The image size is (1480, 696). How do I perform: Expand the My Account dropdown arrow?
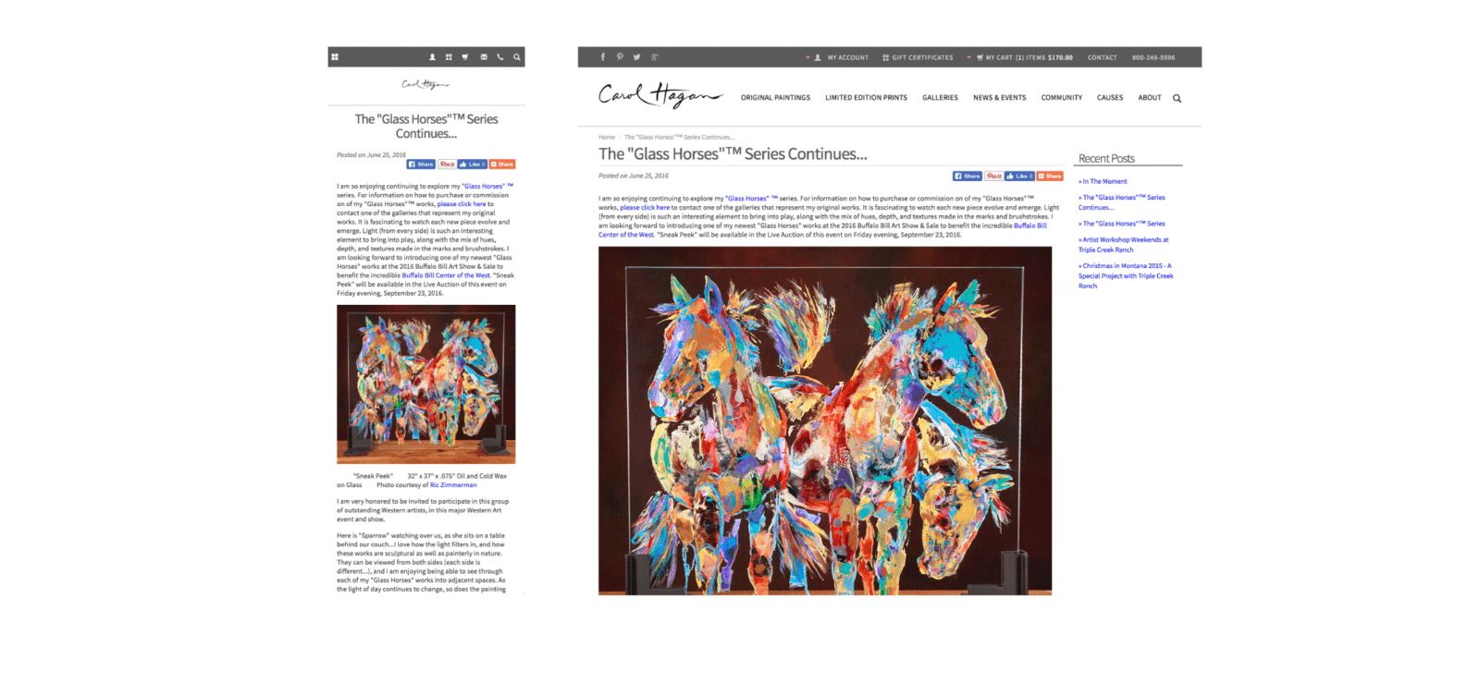[x=808, y=57]
